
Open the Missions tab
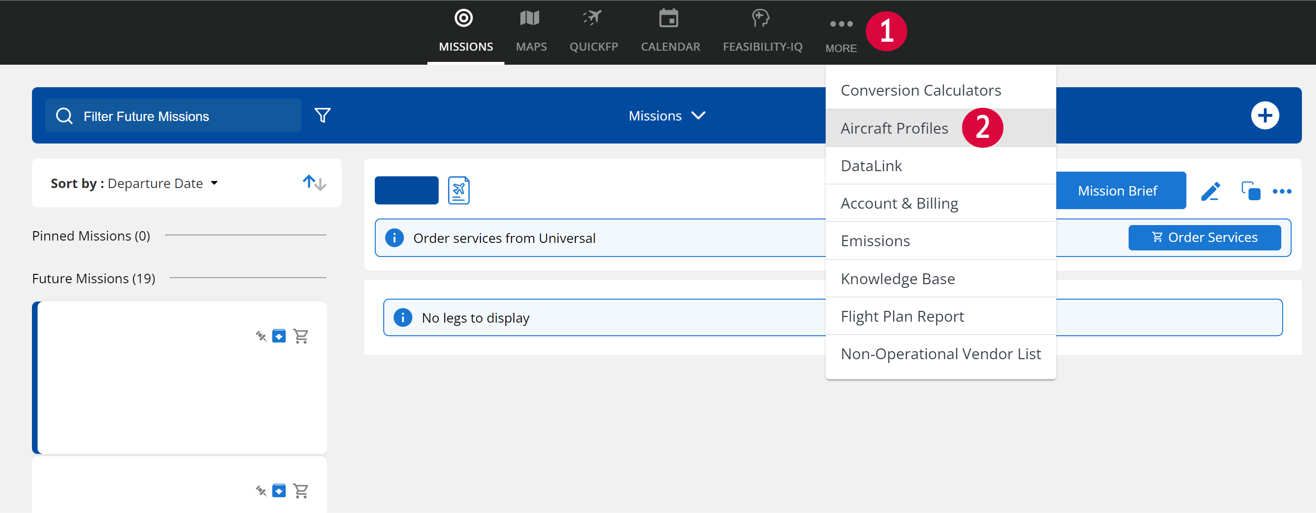(x=465, y=31)
